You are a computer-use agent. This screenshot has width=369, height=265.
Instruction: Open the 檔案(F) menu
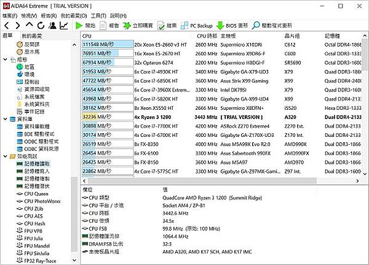[x=10, y=16]
